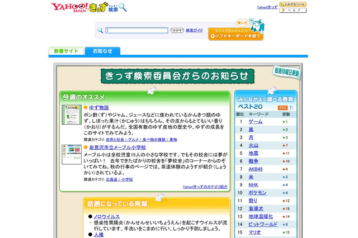Open the 岩見沢市立メープル小学校 thumbnail
358x238 pixels.
coord(72,154)
